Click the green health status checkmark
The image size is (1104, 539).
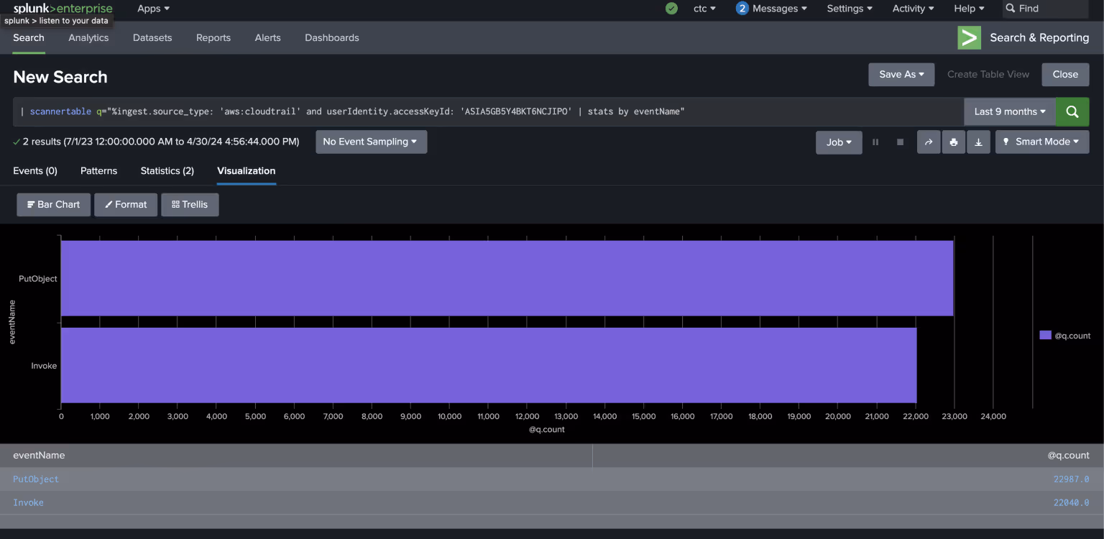coord(671,9)
